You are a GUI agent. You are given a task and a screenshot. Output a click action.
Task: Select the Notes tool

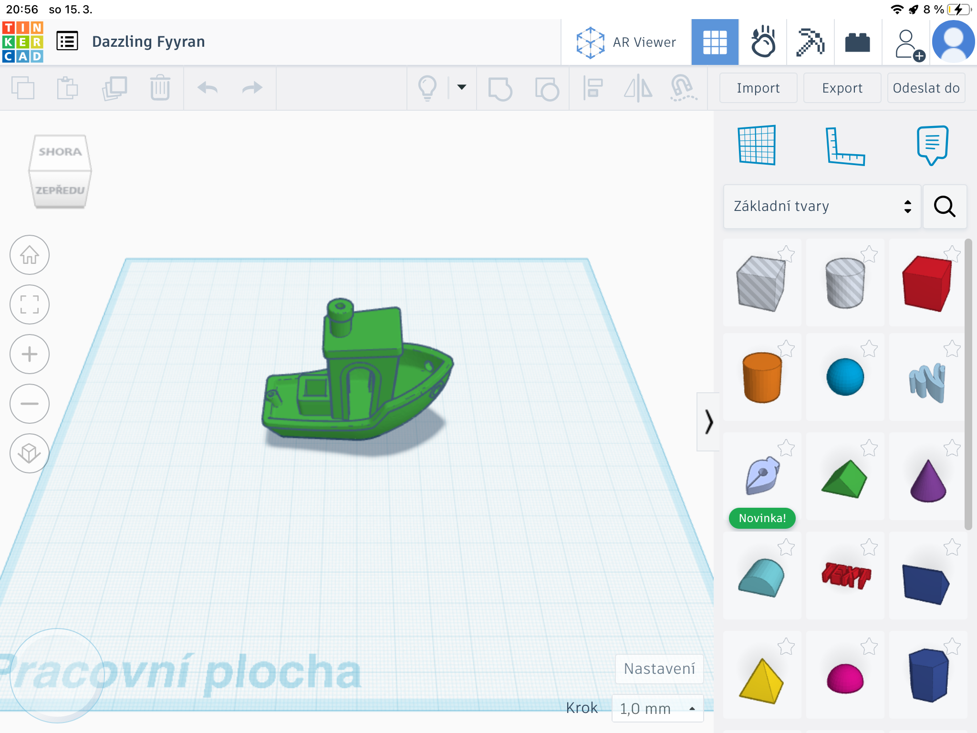[932, 145]
